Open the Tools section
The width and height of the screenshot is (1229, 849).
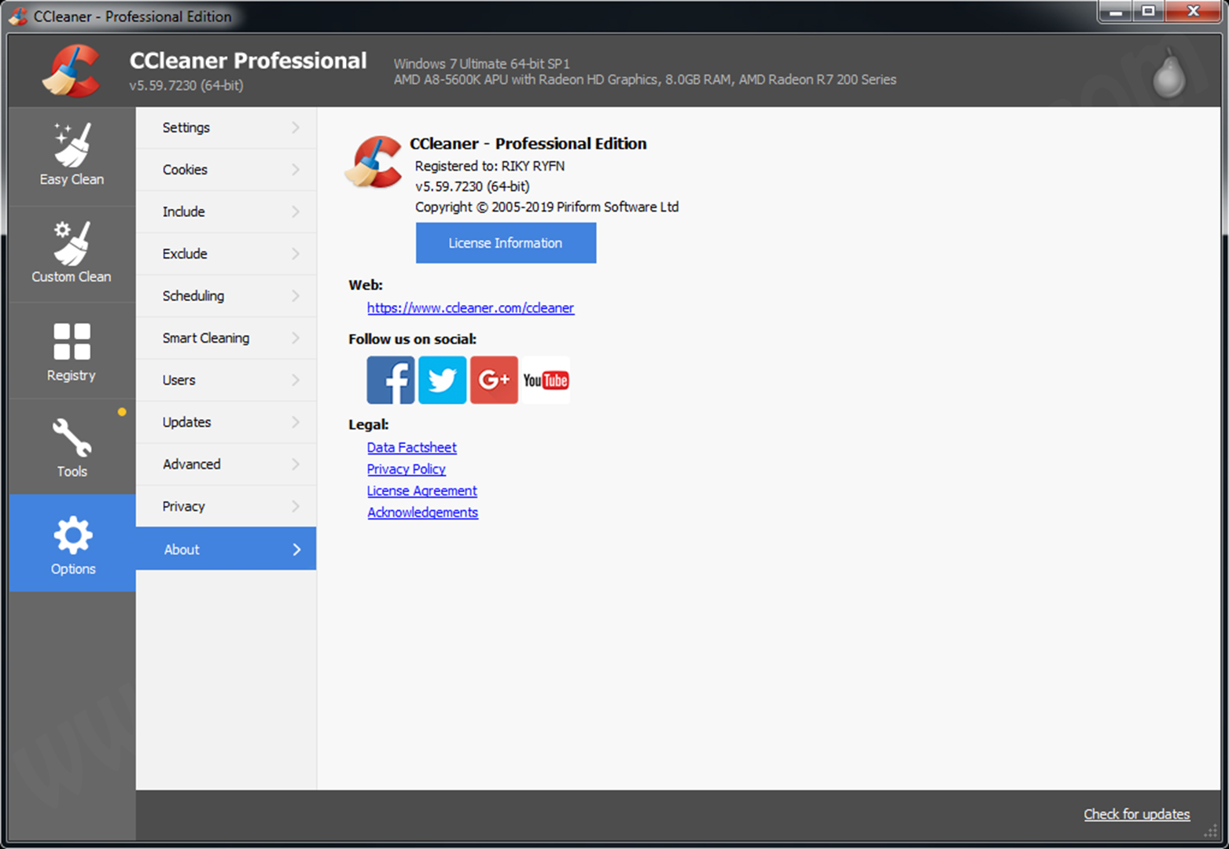pos(72,447)
